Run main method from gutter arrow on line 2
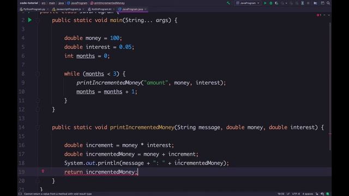 30,20
